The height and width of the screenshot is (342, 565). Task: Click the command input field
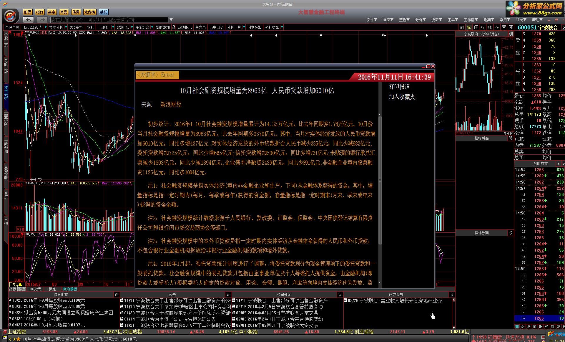109,20
